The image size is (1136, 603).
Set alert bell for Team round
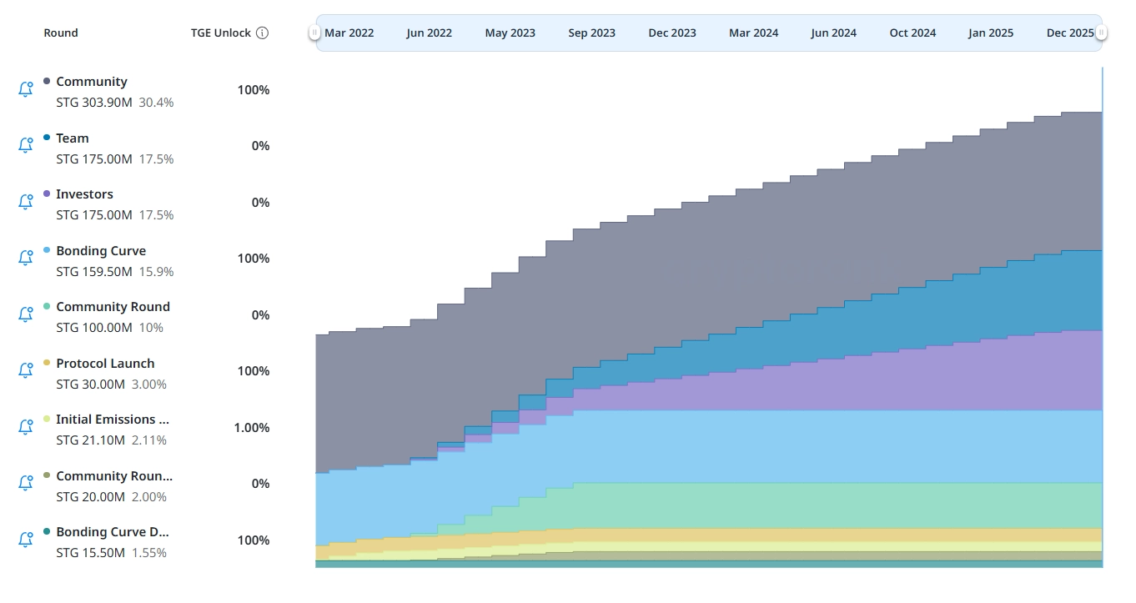point(25,145)
